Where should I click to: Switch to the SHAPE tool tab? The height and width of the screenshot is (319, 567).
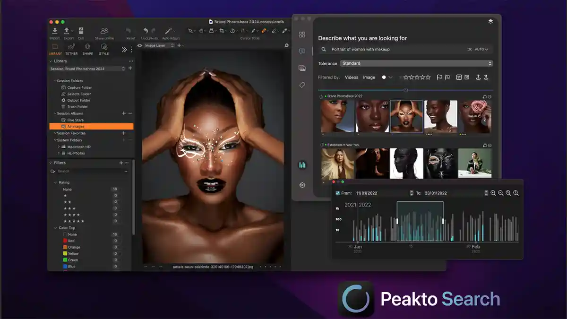(87, 49)
